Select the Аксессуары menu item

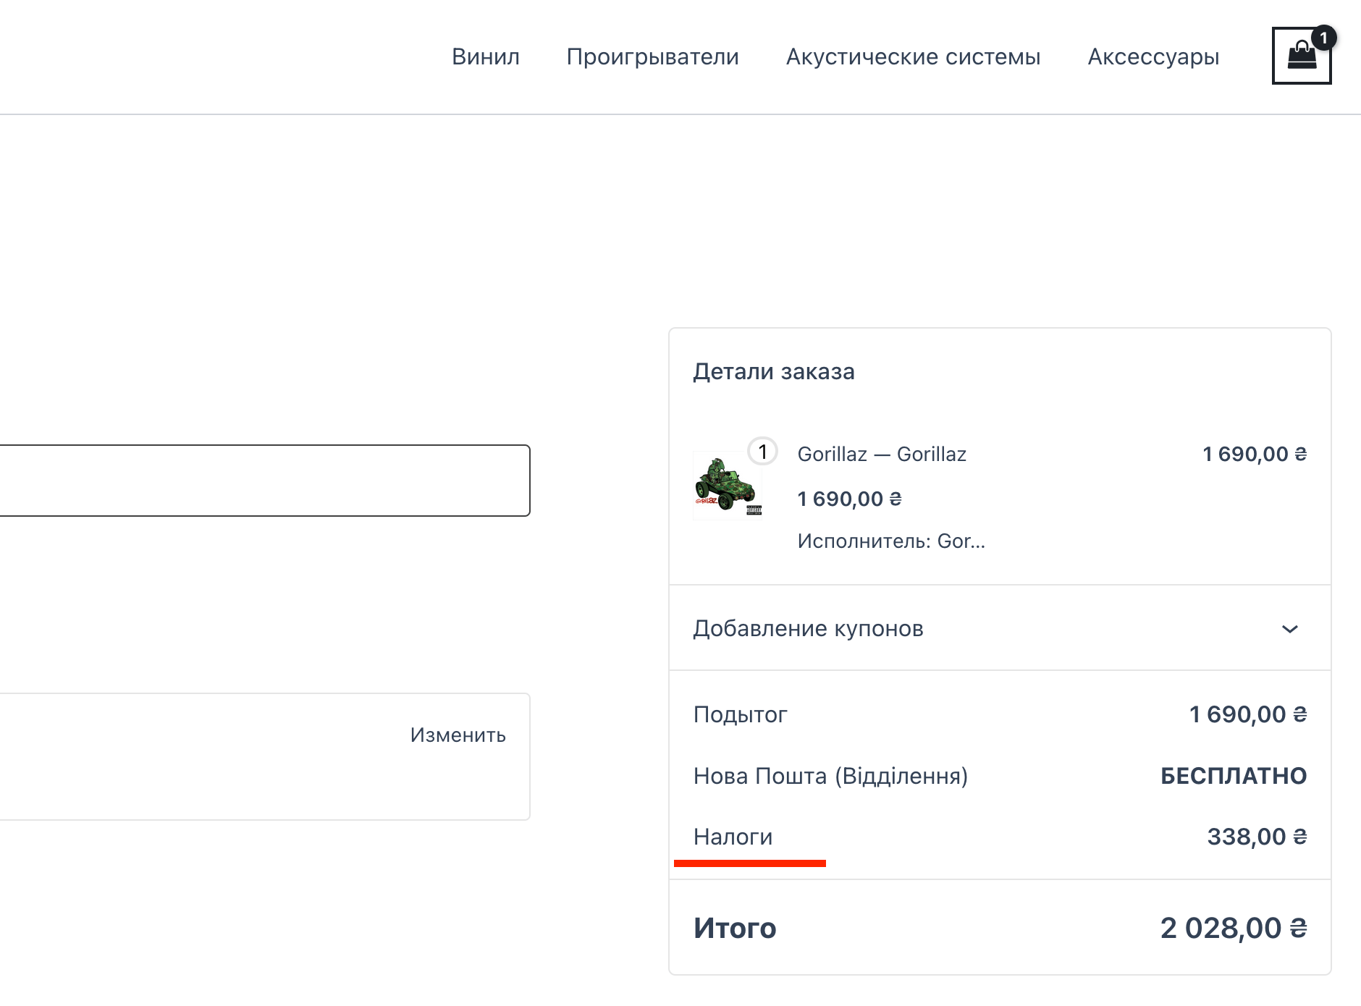click(1153, 56)
